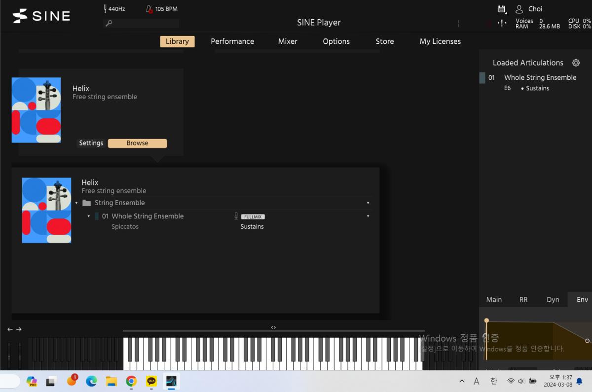Collapse the String Ensemble folder arrow
The height and width of the screenshot is (392, 592).
(76, 203)
